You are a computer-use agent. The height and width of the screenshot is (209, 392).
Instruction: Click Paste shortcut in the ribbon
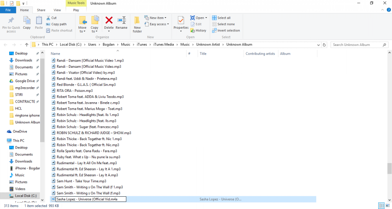click(59, 31)
